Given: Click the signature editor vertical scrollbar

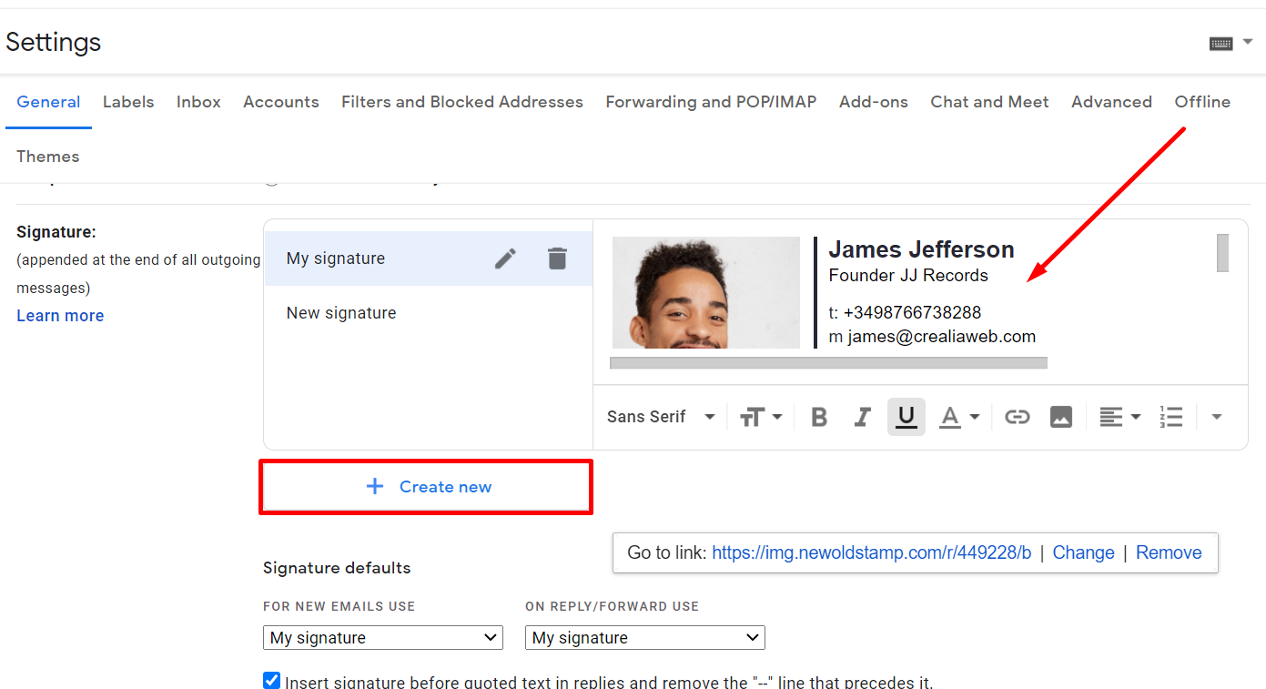Looking at the screenshot, I should click(1222, 252).
